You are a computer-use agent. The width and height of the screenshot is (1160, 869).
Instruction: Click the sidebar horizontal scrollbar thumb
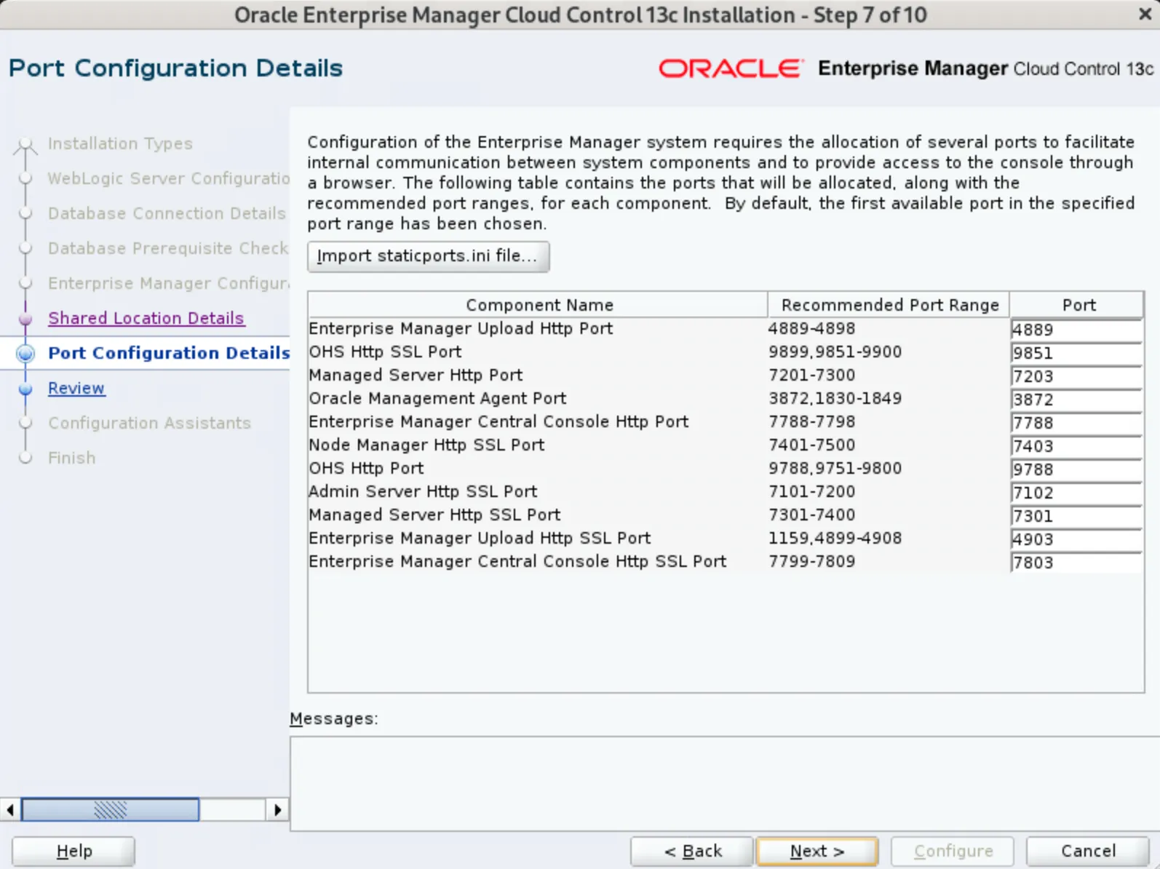pos(110,809)
